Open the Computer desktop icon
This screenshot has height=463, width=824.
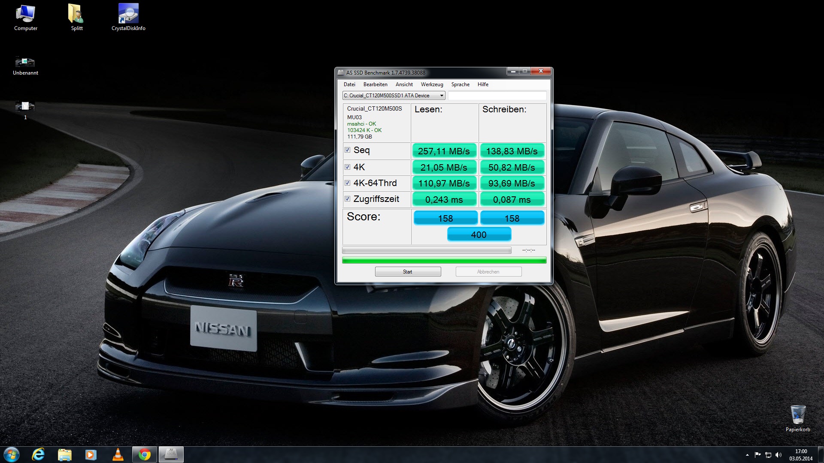coord(25,17)
